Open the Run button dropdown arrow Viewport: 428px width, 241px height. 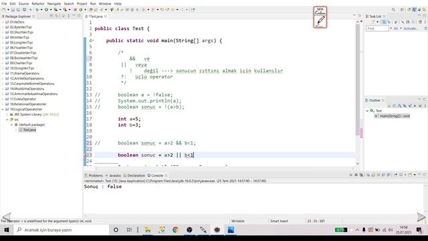(51, 9)
